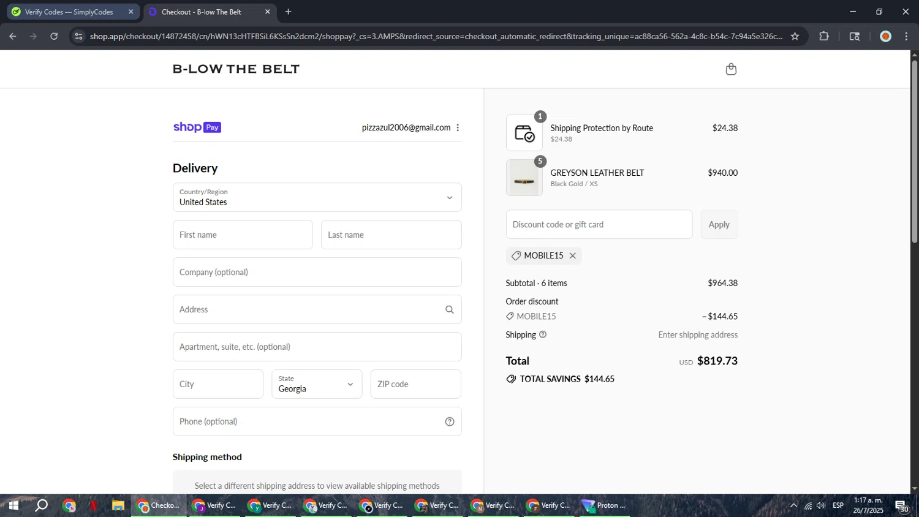Screen dimensions: 919x517
Task: Open the Chrome profile avatar
Action: [x=885, y=36]
